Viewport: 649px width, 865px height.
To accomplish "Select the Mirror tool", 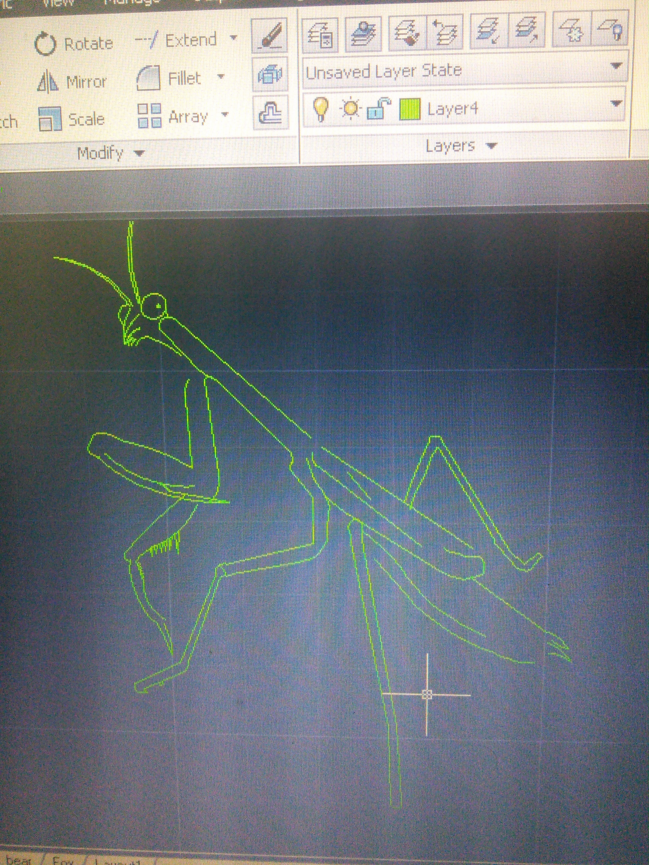I will (x=71, y=81).
